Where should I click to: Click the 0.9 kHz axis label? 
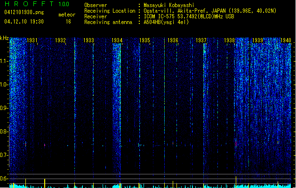click(4, 108)
